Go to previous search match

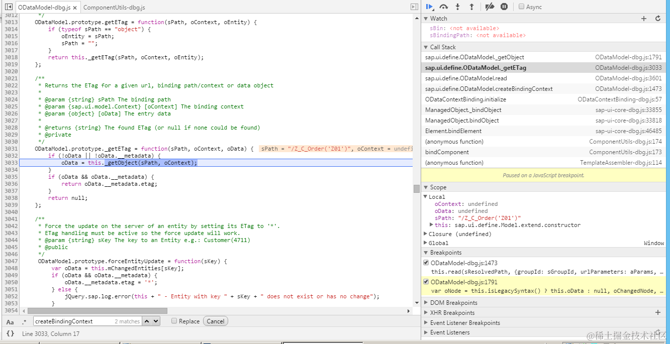pos(147,321)
